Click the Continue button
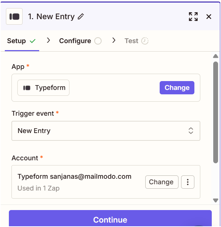Screen dimensions: 221x227 point(110,218)
